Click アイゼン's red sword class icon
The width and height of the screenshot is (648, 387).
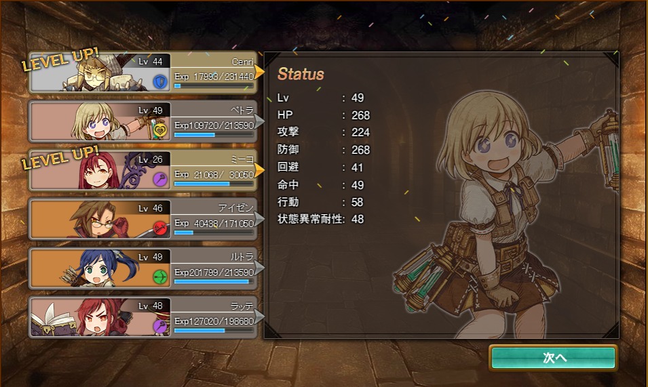160,228
